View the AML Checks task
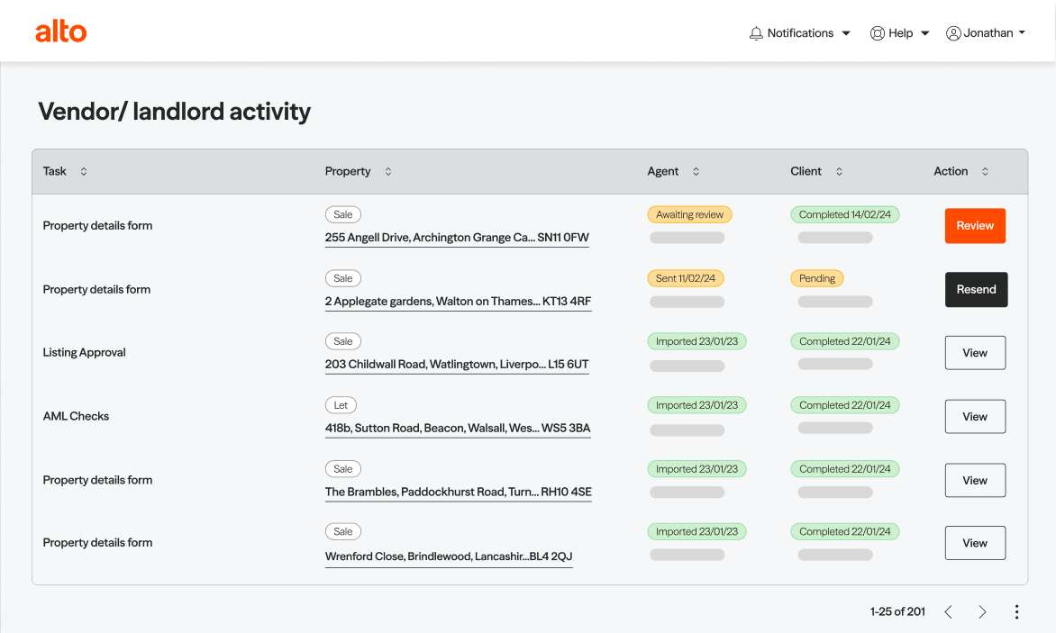 [x=975, y=417]
